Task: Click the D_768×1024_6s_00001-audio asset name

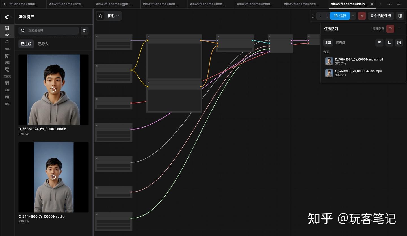Action: tap(42, 129)
